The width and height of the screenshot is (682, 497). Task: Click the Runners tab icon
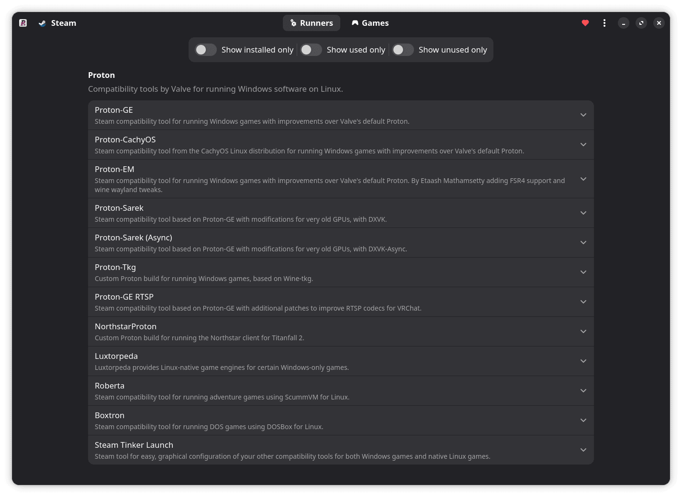293,23
